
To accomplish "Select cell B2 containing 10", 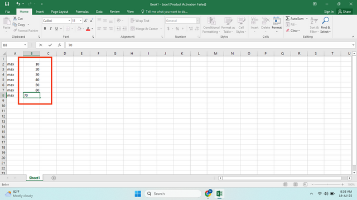I will (31, 64).
